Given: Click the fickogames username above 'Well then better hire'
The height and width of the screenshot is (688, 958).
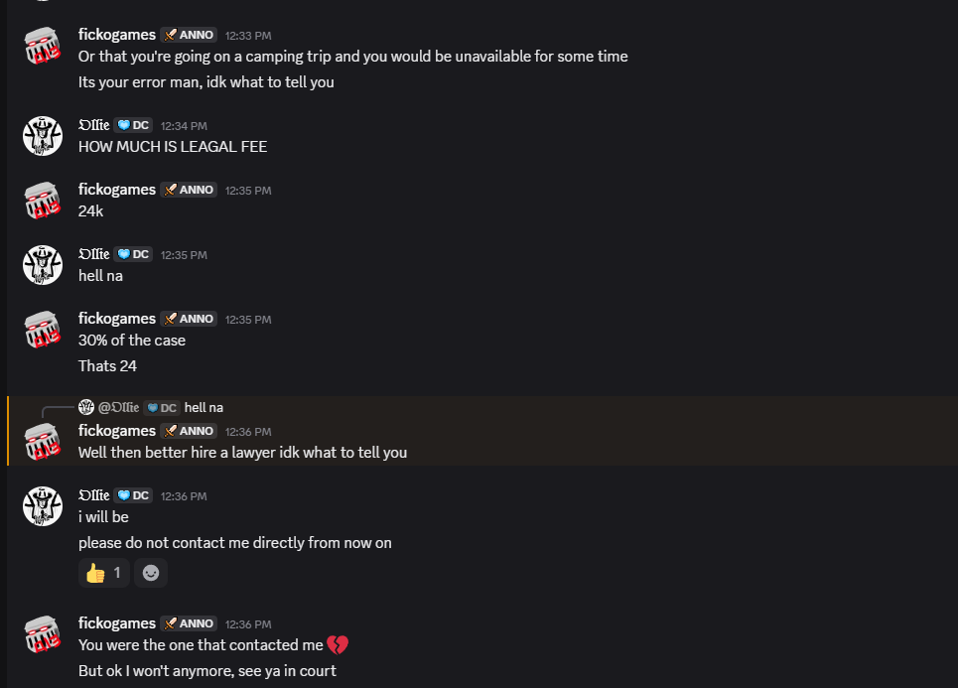Looking at the screenshot, I should 117,431.
